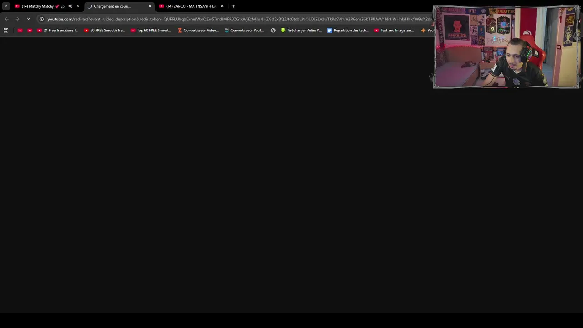Open Top 60 FREE Smoot... bookmark
The width and height of the screenshot is (583, 328).
(151, 31)
